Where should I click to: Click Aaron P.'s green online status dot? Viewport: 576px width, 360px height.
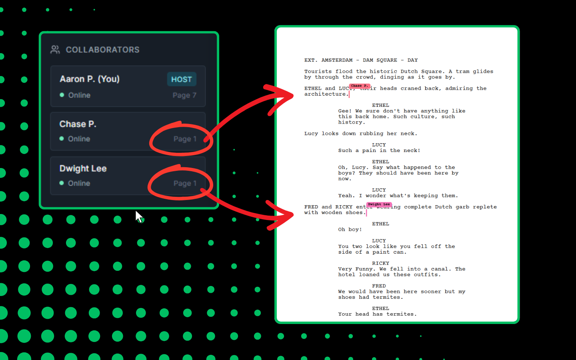(x=62, y=95)
